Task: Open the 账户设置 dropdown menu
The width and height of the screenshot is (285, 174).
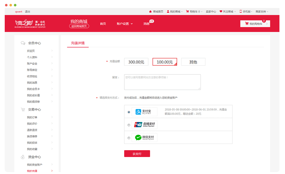Action: click(x=125, y=24)
